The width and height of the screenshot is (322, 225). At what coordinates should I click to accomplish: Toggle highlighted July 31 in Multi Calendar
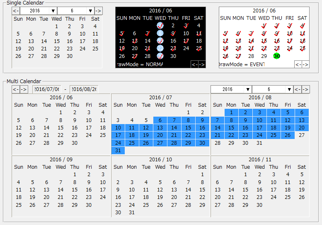click(118, 151)
